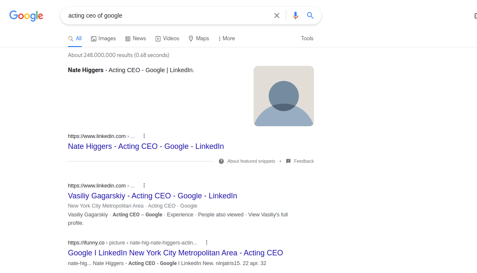Open options for the ifunny.co result
This screenshot has width=477, height=273.
pyautogui.click(x=207, y=242)
